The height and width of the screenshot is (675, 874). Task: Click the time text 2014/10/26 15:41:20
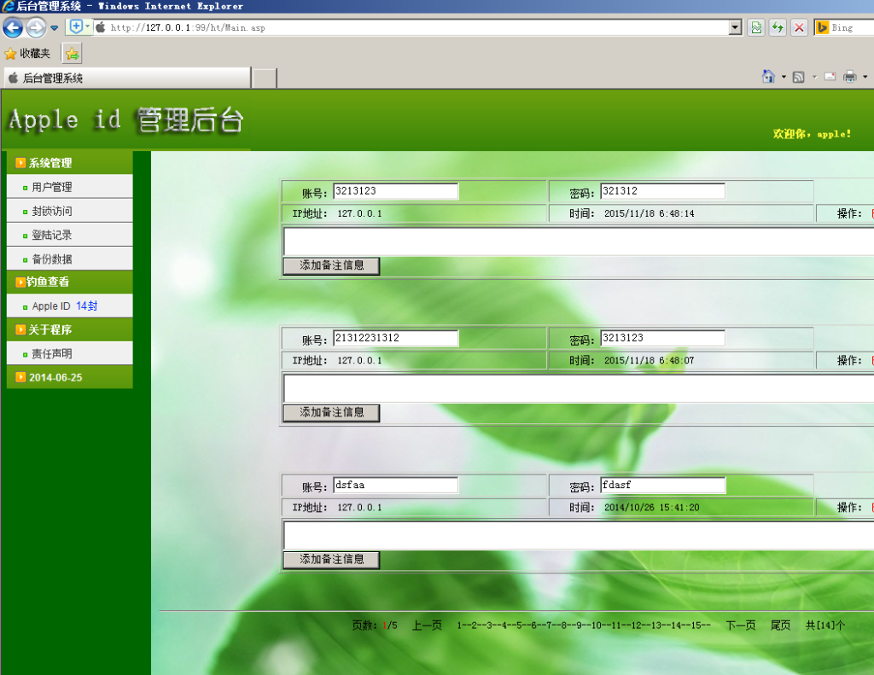[x=651, y=508]
